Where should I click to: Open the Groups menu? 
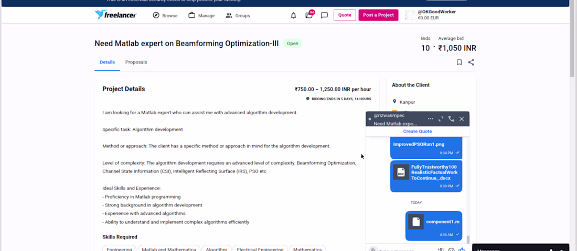[238, 15]
